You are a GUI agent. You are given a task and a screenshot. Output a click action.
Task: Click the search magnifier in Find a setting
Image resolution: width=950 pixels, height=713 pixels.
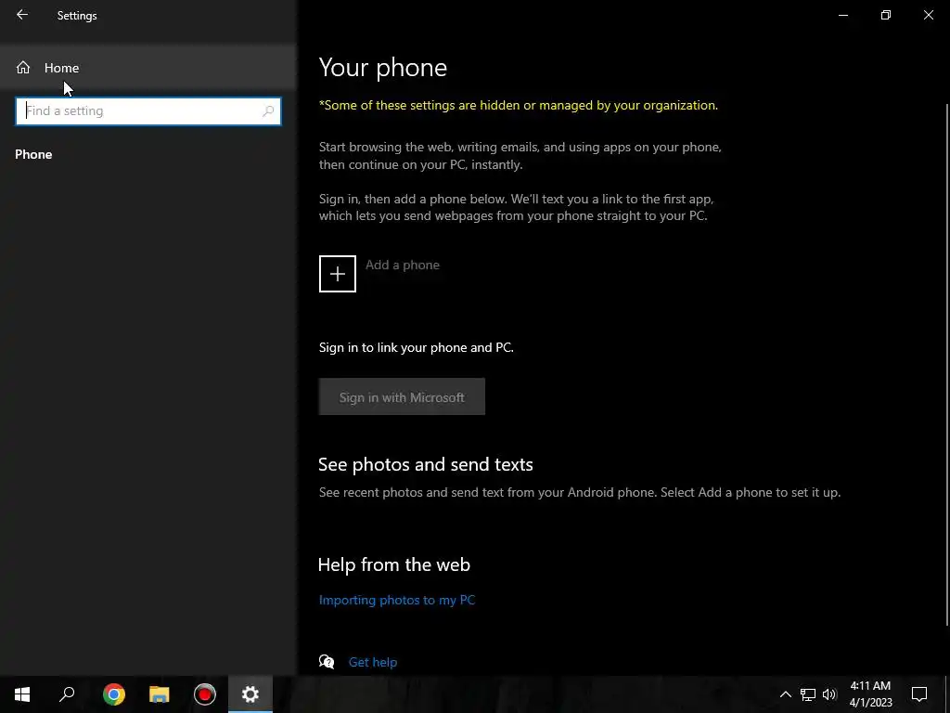[268, 111]
